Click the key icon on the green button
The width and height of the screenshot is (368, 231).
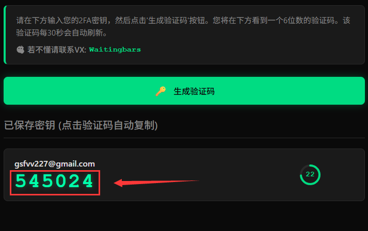pos(161,91)
